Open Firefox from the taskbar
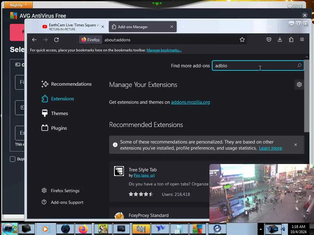Viewport: 314px width, 235px height. [x=83, y=229]
